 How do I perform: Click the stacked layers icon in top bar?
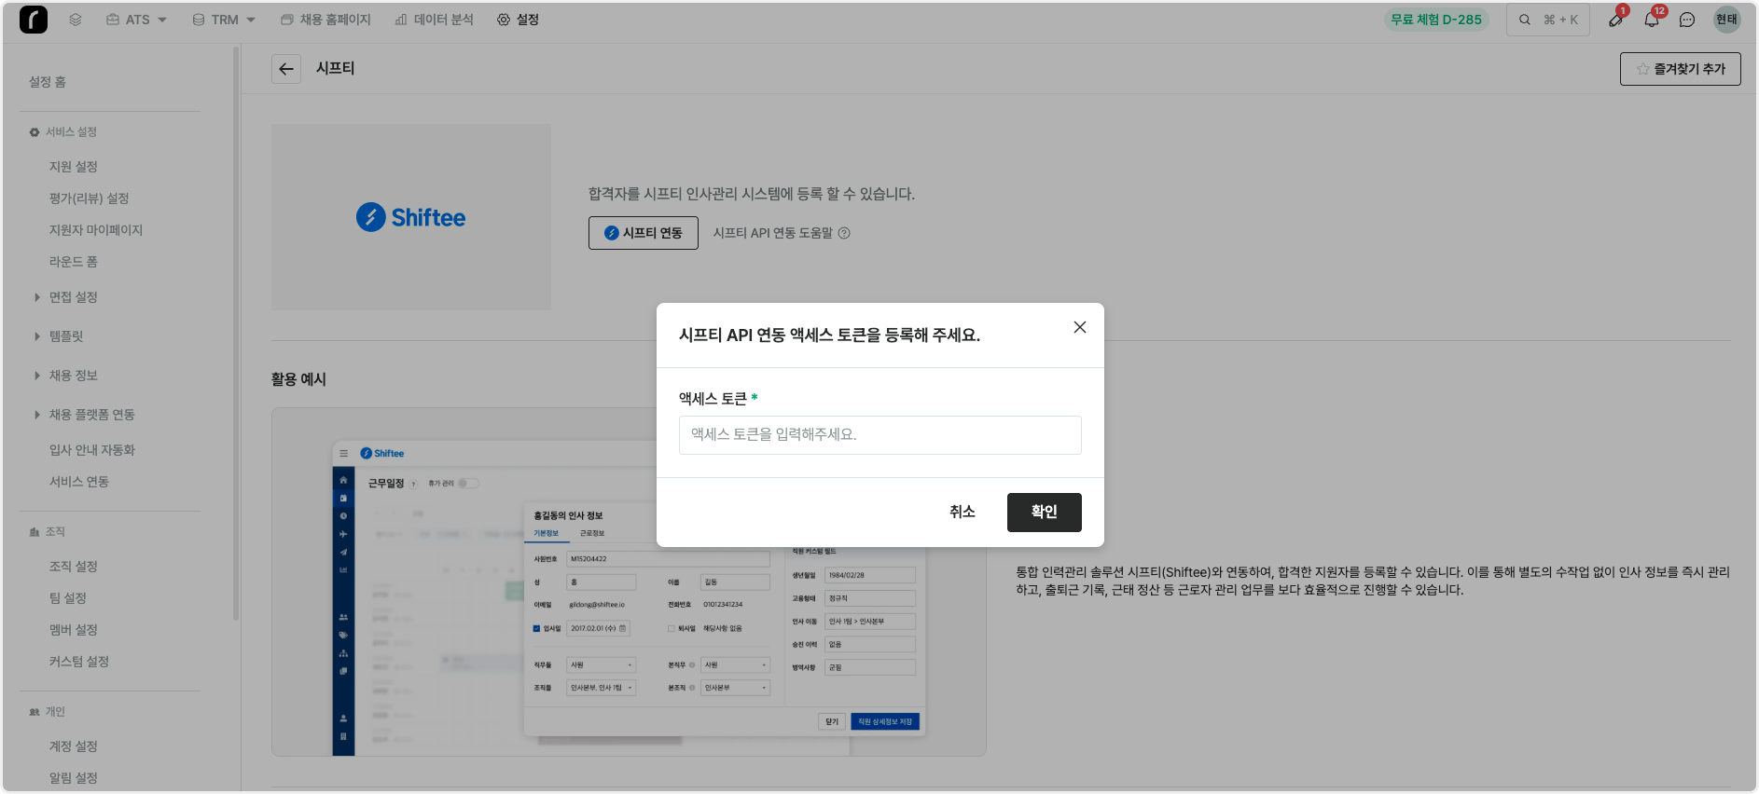tap(76, 20)
